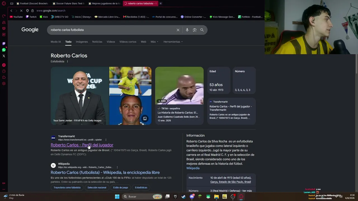Open the YouTube bookmark
358x201 pixels.
16,17
